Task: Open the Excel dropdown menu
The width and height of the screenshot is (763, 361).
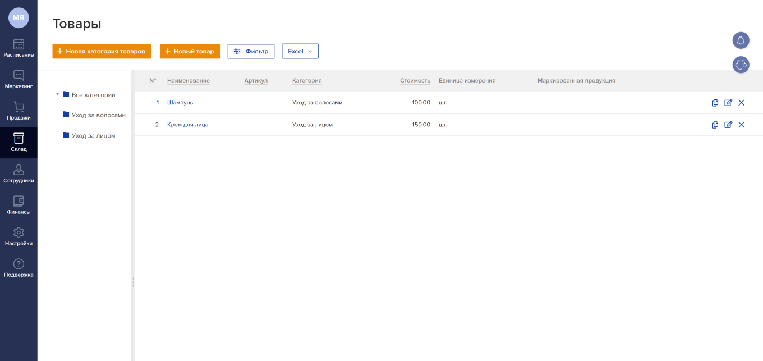Action: pyautogui.click(x=300, y=51)
